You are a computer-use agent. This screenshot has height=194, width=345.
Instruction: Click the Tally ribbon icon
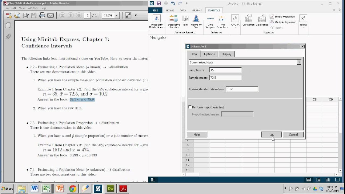click(x=185, y=21)
